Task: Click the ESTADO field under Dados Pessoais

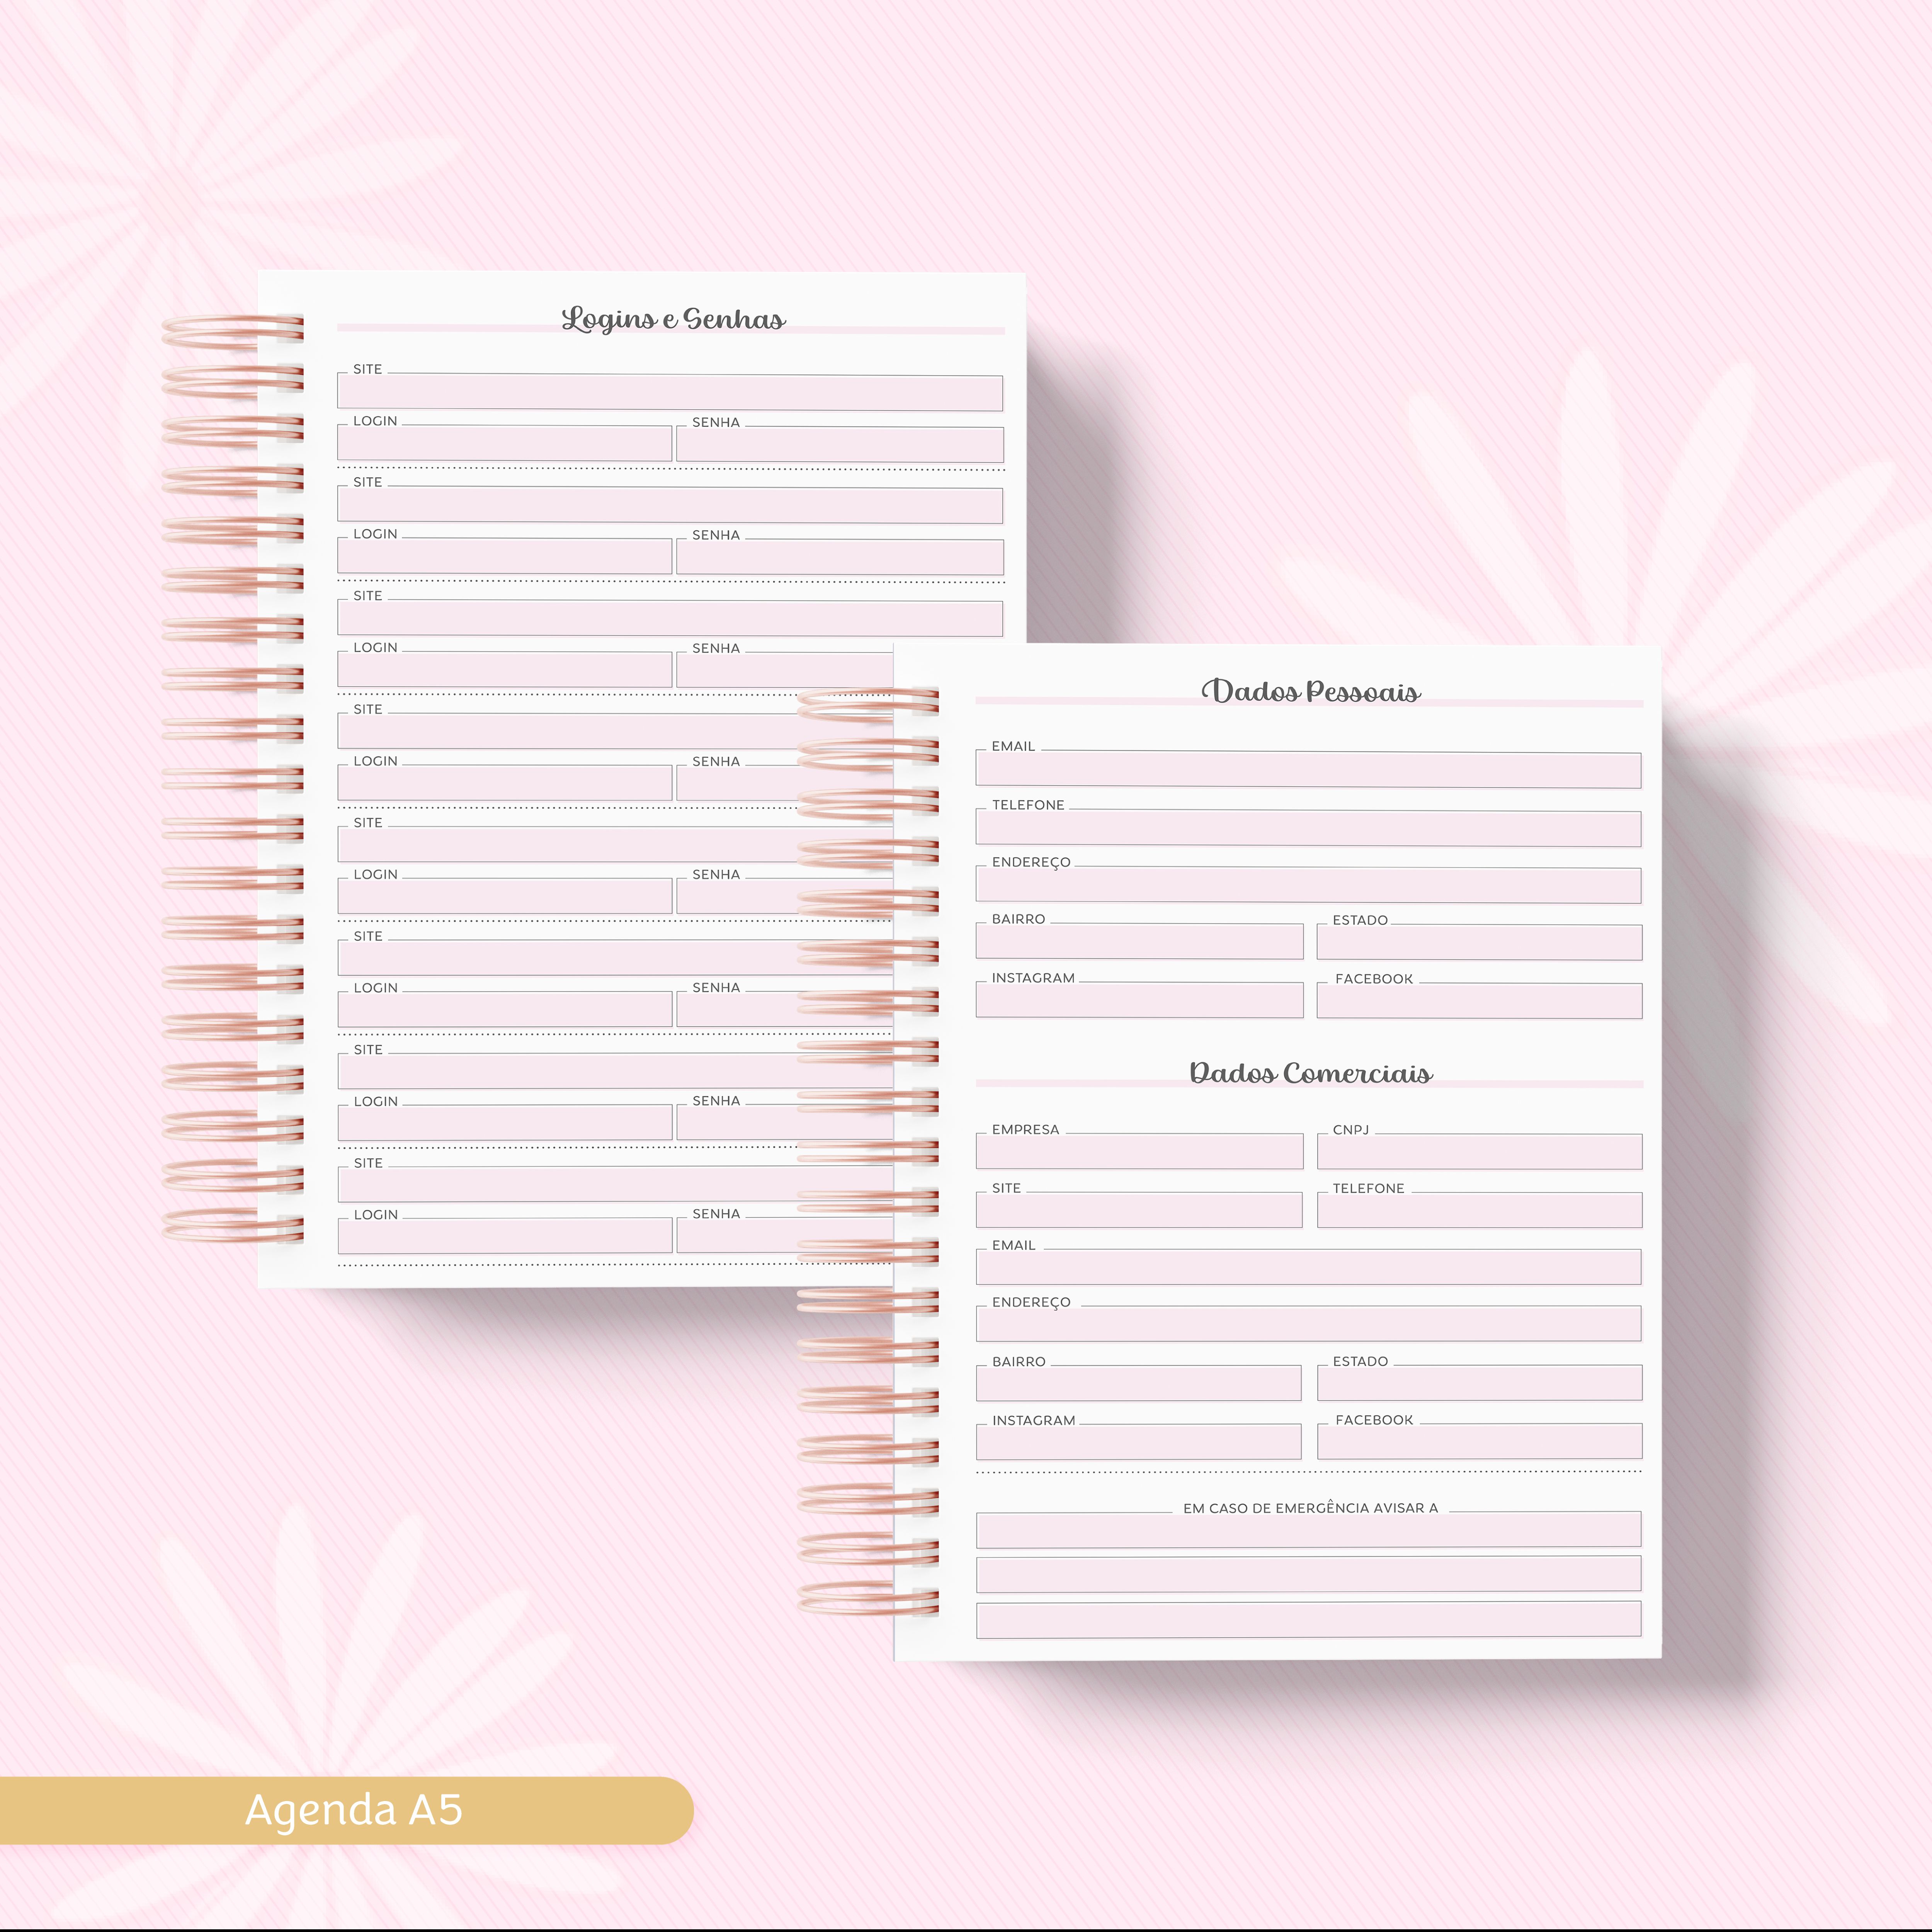Action: point(1479,943)
